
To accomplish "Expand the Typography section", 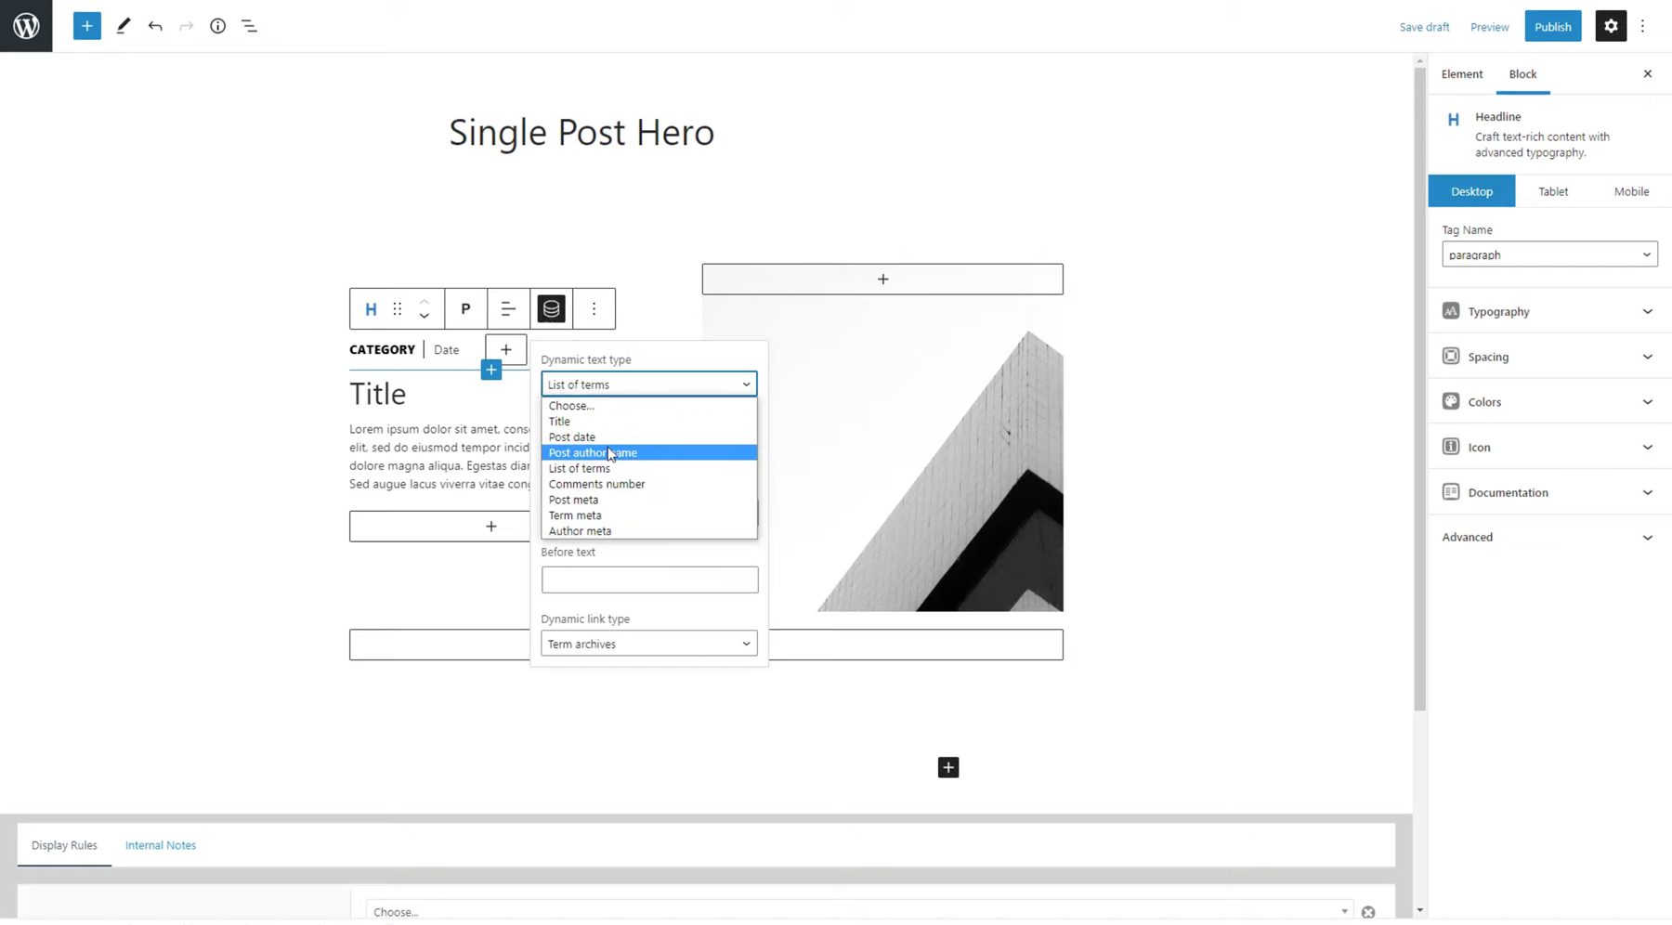I will coord(1548,311).
